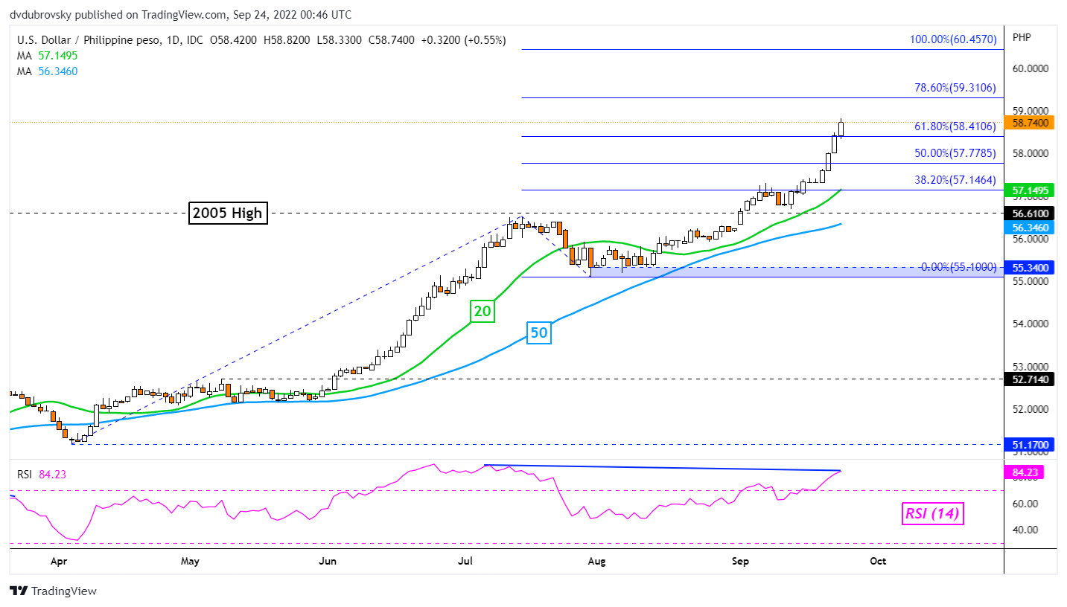Click the black 52.7140 price tag

tap(1031, 379)
